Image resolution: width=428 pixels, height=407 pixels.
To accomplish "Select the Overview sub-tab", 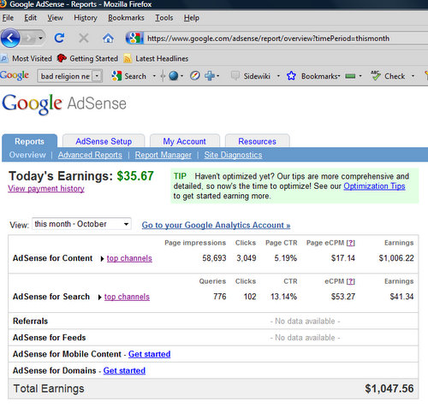I will 27,155.
